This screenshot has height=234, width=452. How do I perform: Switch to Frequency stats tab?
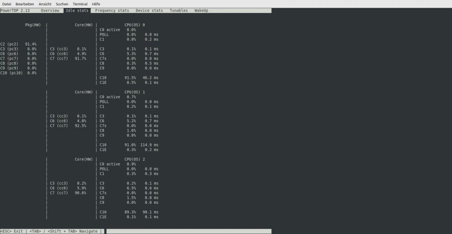click(x=112, y=11)
